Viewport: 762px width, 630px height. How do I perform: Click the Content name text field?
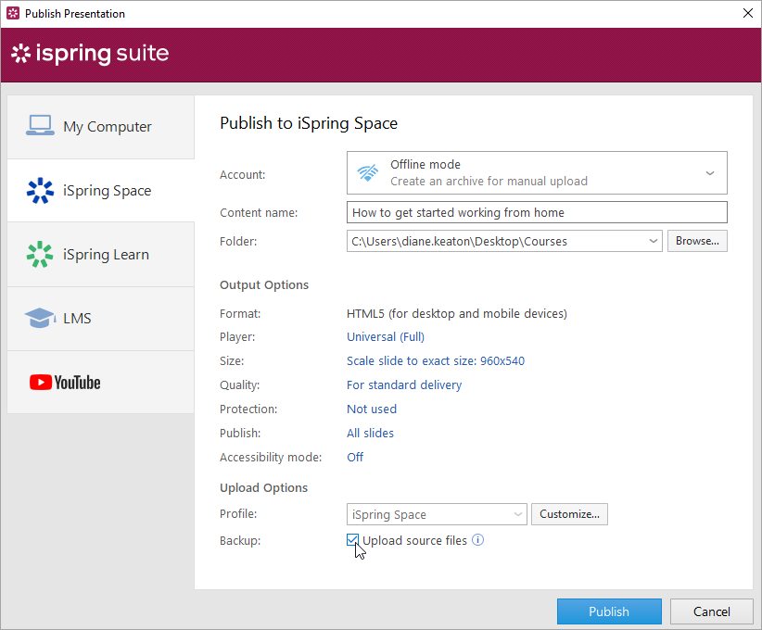click(x=536, y=212)
